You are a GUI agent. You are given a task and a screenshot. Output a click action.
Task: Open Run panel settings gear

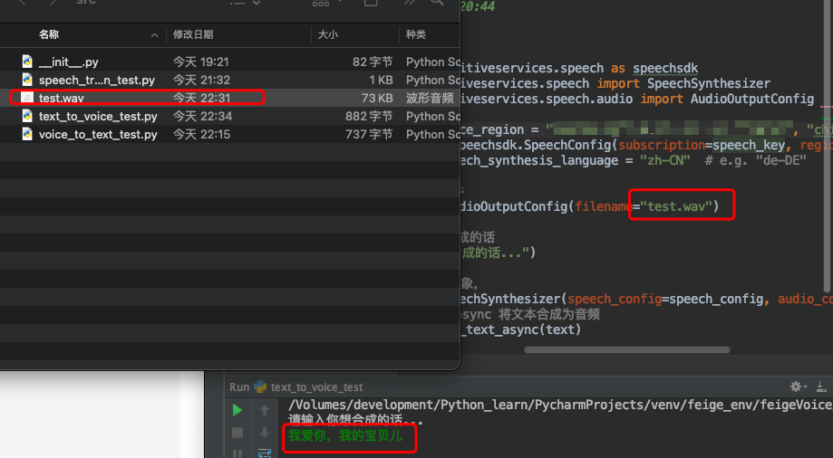click(x=798, y=386)
